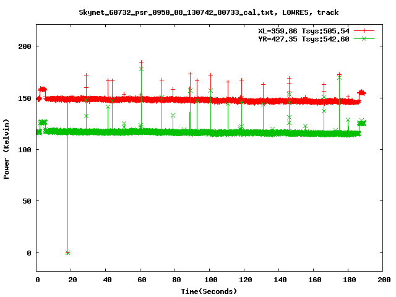
Task: Click x-axis tick label 60
Action: point(142,280)
